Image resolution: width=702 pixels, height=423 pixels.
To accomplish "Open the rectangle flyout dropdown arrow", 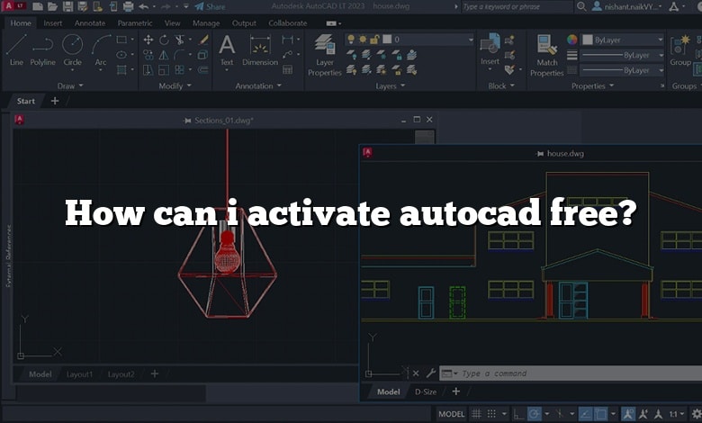I will [x=132, y=40].
